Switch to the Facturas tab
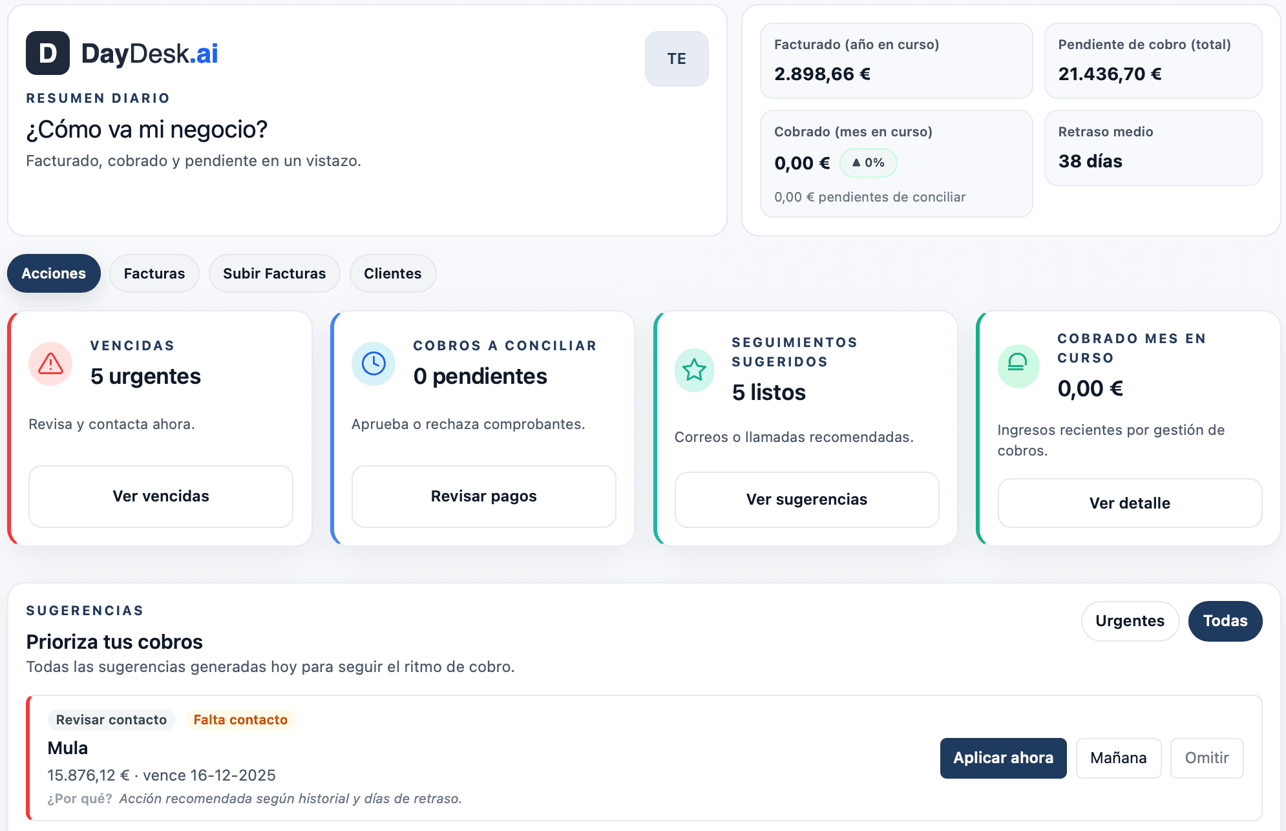 click(x=154, y=273)
